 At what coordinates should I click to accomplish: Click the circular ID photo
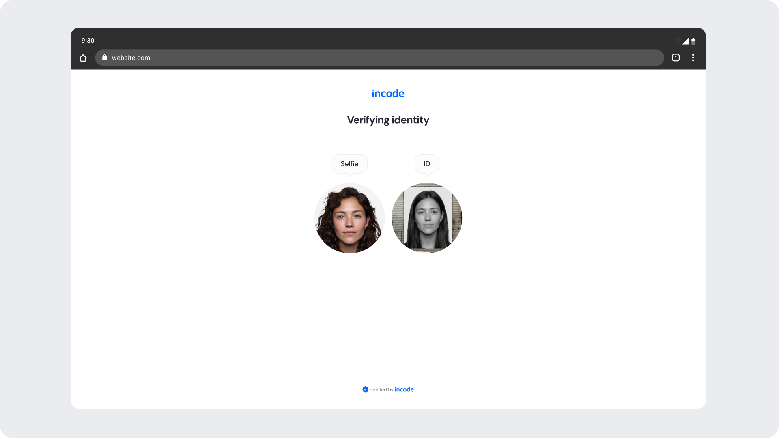coord(427,218)
